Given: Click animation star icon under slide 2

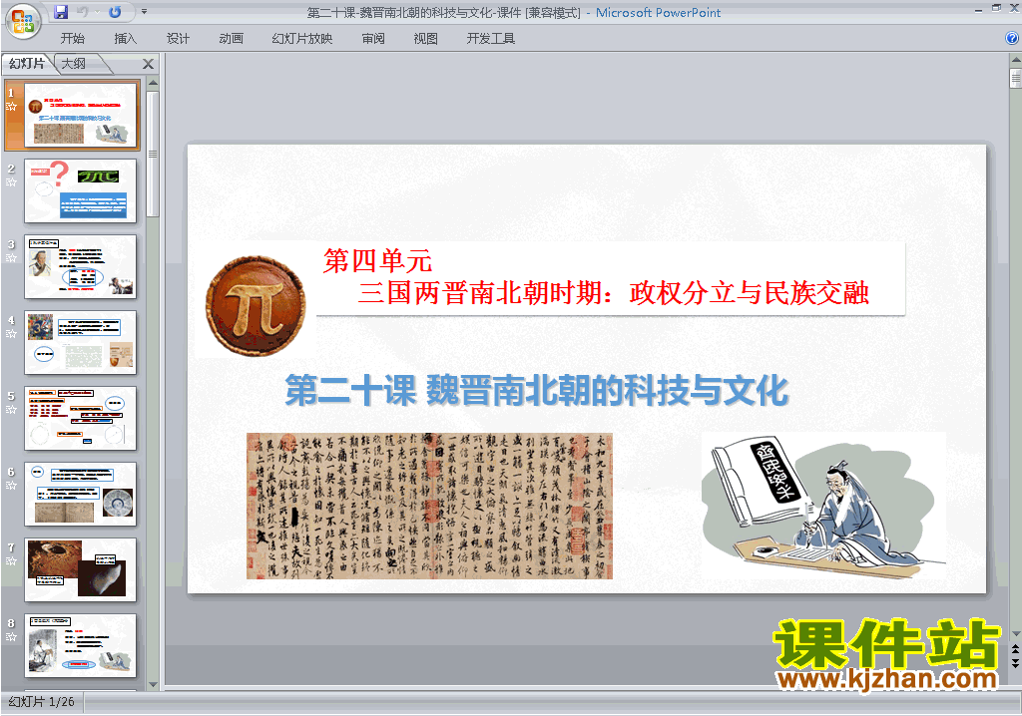Looking at the screenshot, I should 11,181.
